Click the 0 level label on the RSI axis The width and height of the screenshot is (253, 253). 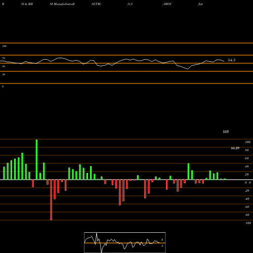pyautogui.click(x=3, y=87)
